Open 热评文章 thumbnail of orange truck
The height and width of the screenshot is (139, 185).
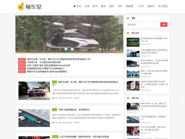click(x=133, y=131)
